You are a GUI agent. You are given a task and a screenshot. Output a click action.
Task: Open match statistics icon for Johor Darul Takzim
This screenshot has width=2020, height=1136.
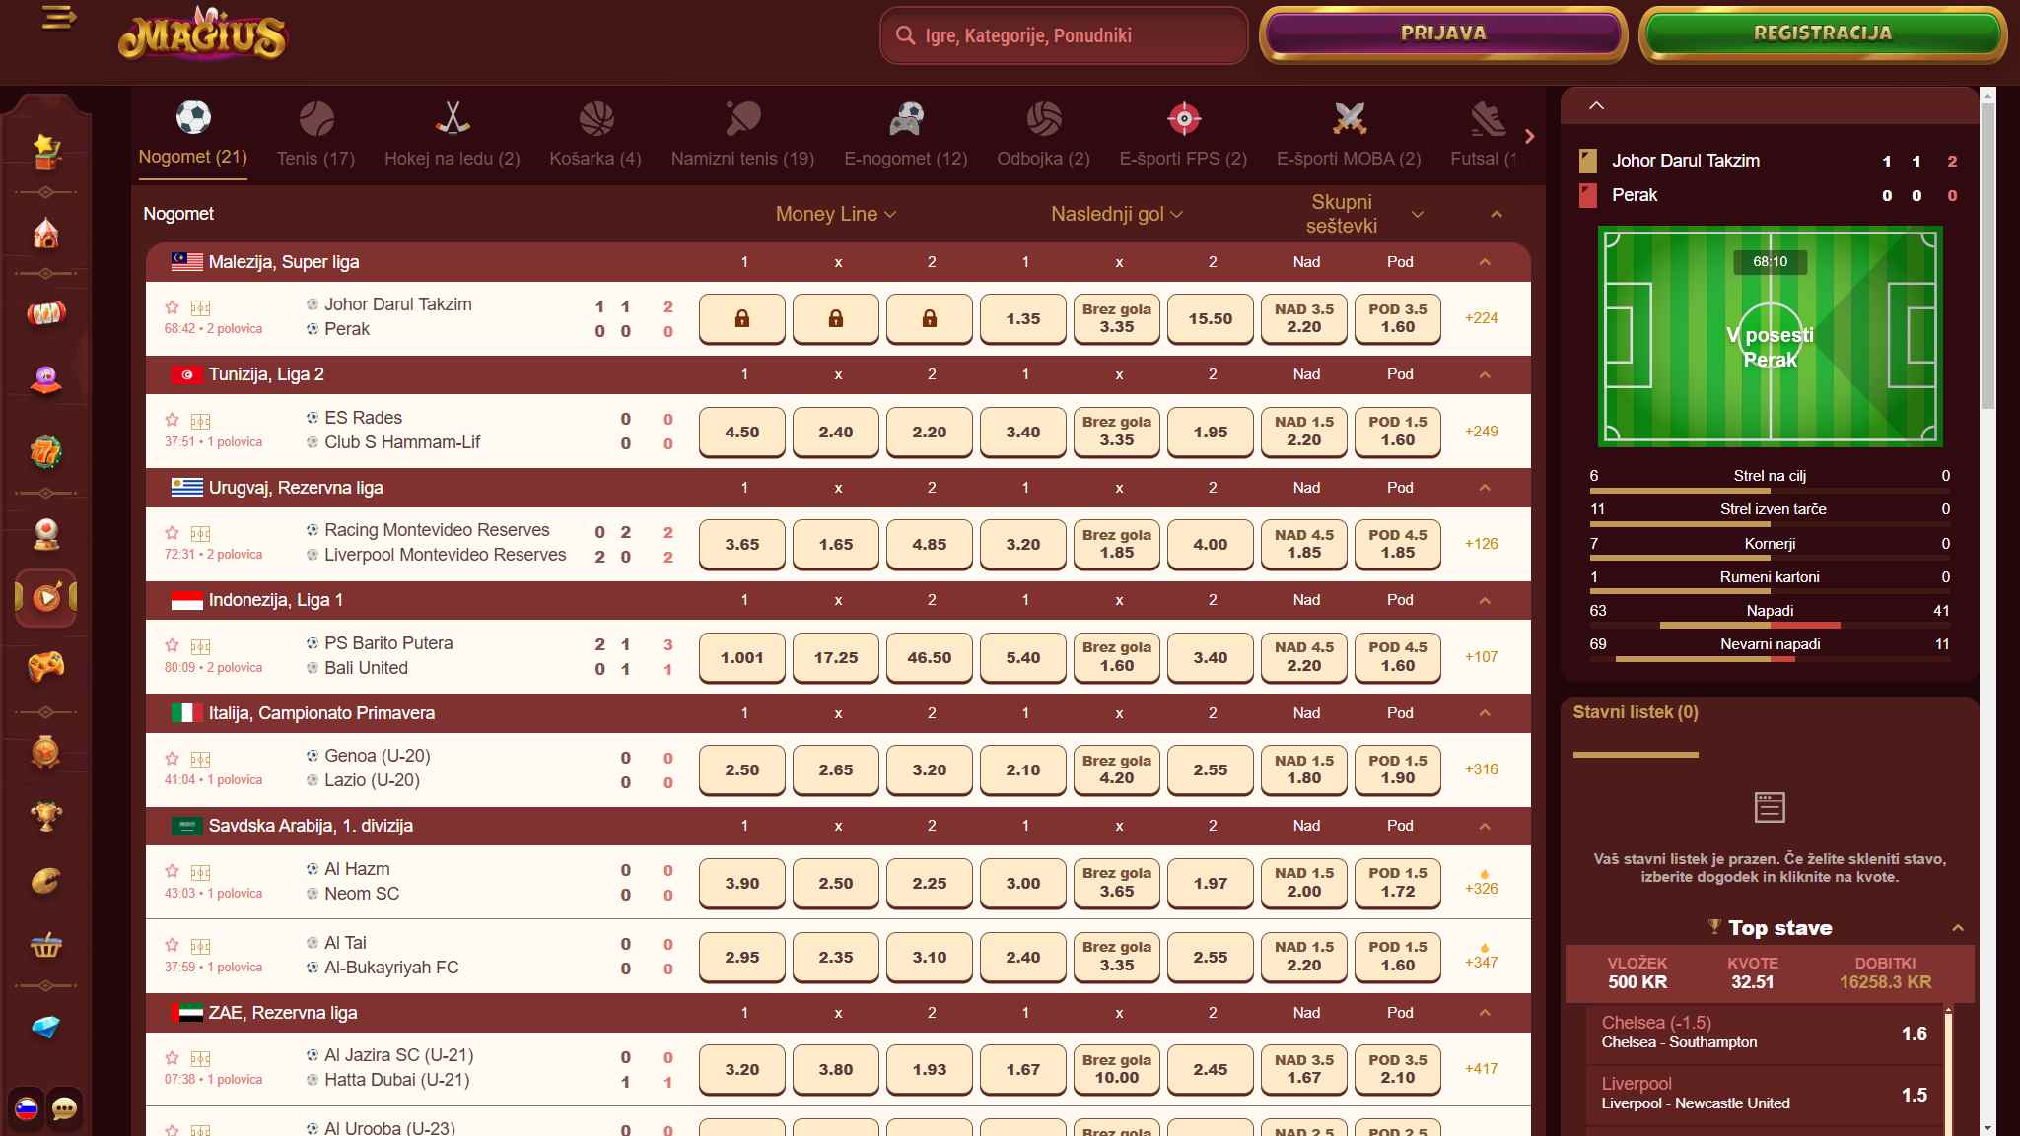[200, 307]
